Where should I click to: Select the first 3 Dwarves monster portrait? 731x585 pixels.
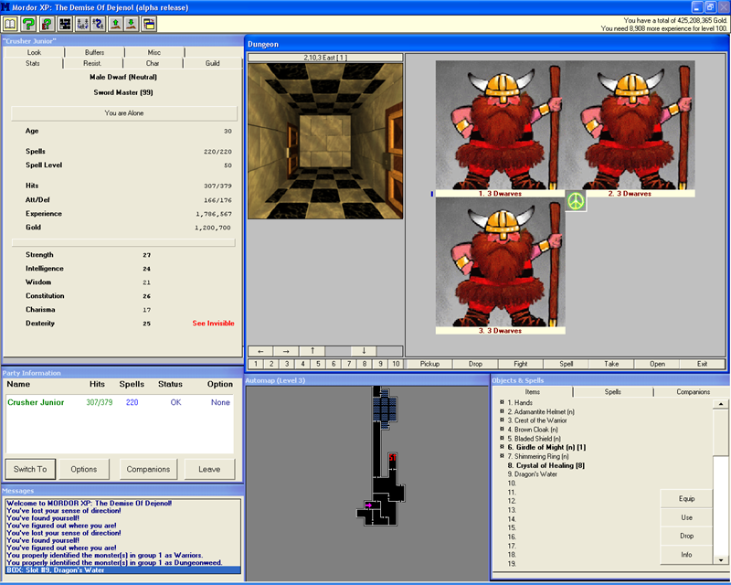click(500, 126)
